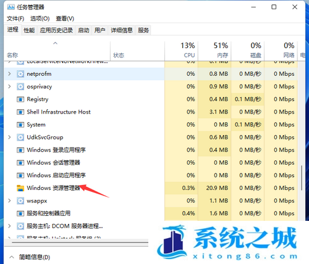Click the Registry process icon

click(20, 99)
